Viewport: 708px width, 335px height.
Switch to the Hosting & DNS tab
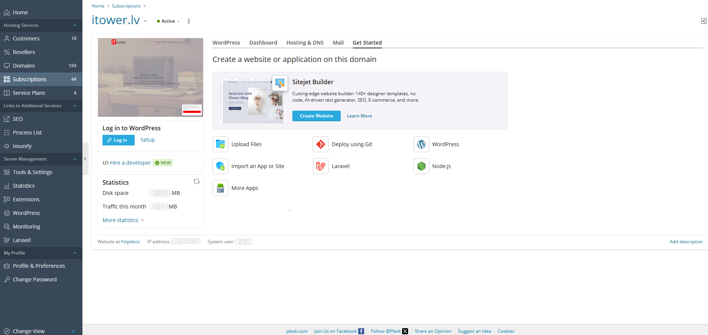click(305, 43)
